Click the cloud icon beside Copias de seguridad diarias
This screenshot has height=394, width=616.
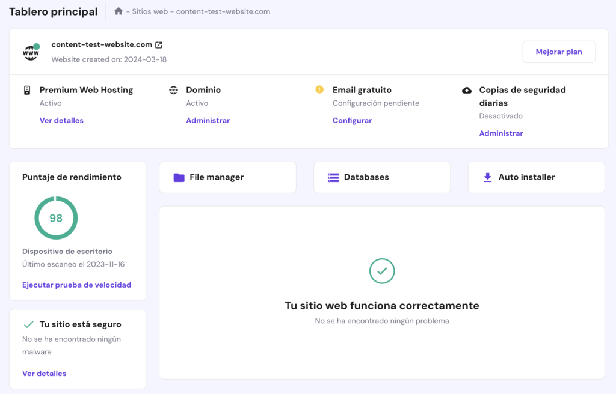(x=467, y=90)
